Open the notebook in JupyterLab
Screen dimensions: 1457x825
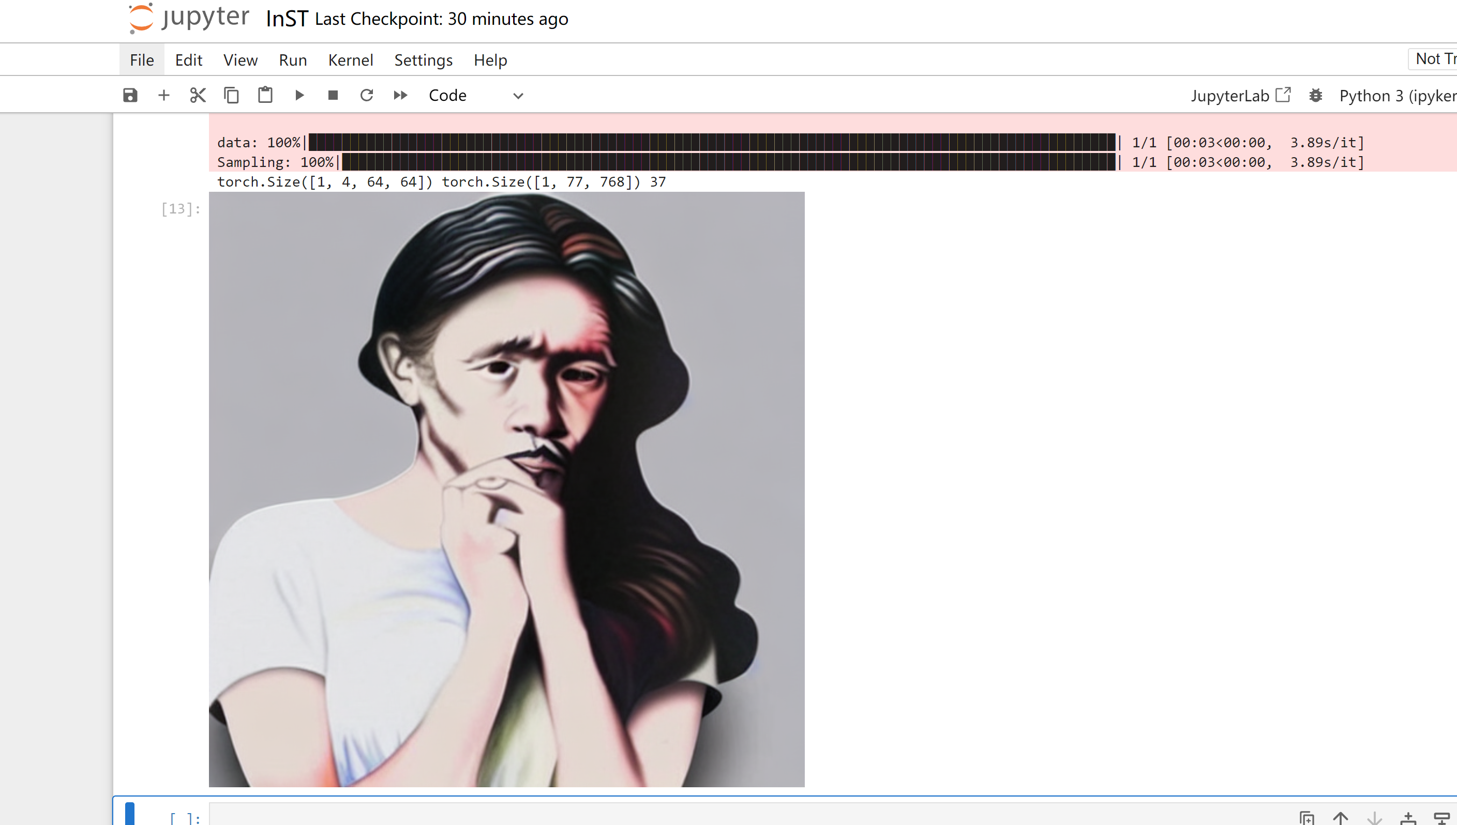coord(1240,95)
